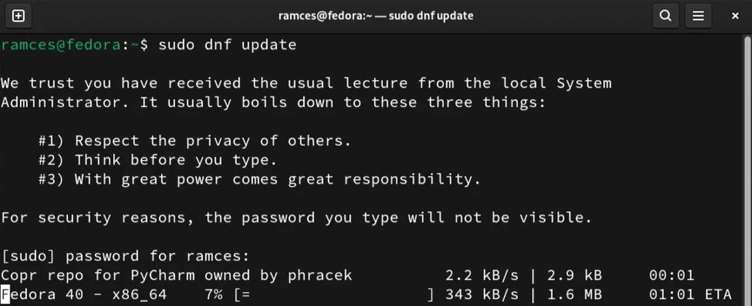The image size is (752, 306).
Task: Click the highlighted cursor block on 'Fedora'
Action: pyautogui.click(x=5, y=294)
